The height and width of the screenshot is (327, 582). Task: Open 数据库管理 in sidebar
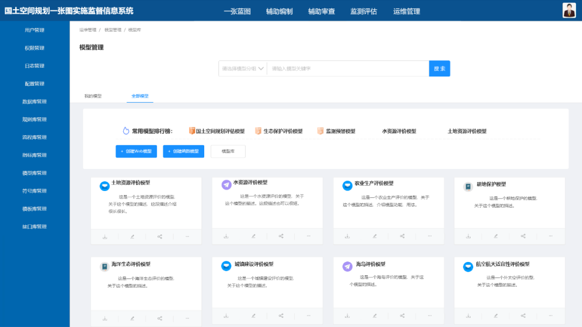point(34,102)
